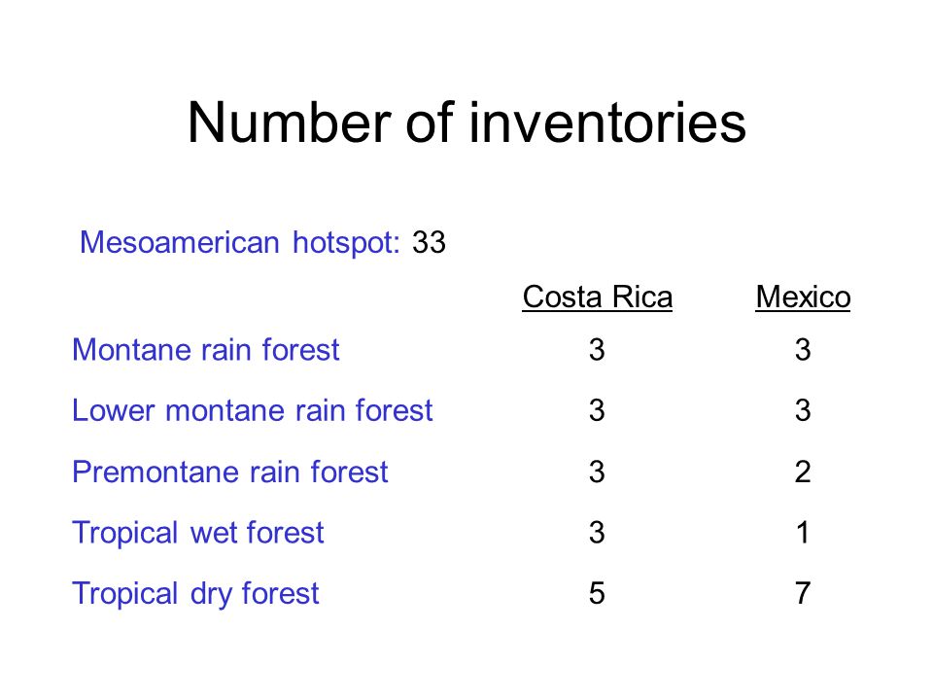
Task: Click Mexico value for Lower montane rain forest
Action: 803,410
